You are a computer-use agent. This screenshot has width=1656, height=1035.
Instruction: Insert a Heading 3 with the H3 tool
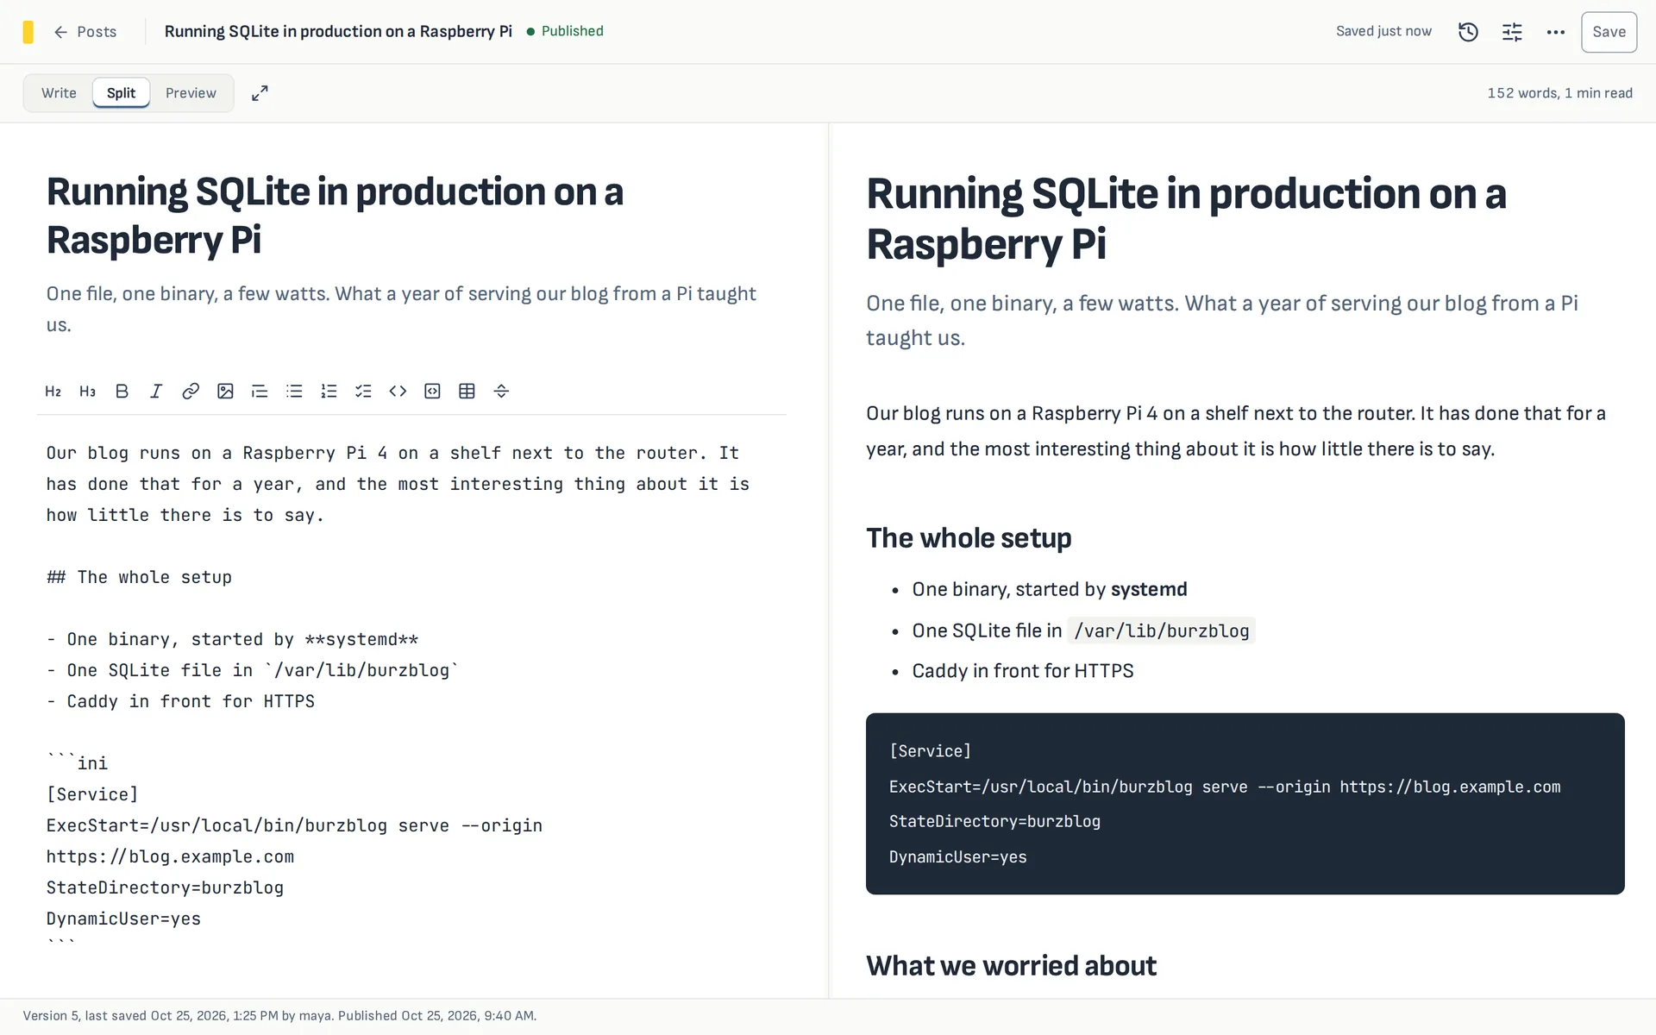click(x=87, y=392)
